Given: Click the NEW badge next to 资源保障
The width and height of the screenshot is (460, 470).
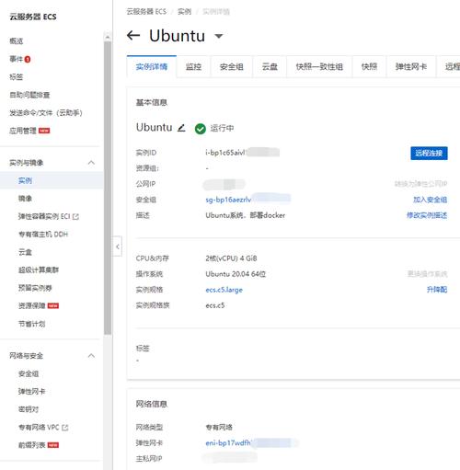Looking at the screenshot, I should [53, 306].
